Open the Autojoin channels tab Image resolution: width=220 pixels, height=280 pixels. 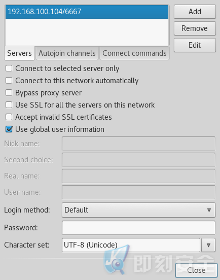pos(67,53)
